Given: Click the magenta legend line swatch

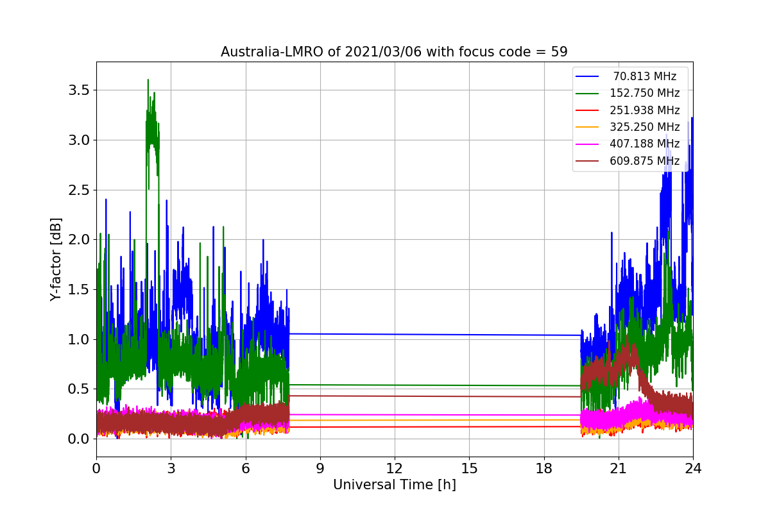Looking at the screenshot, I should (x=588, y=145).
